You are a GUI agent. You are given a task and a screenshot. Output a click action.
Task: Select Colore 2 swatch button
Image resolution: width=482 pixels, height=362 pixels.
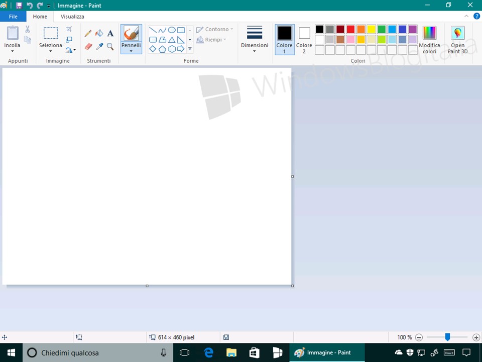click(x=304, y=39)
